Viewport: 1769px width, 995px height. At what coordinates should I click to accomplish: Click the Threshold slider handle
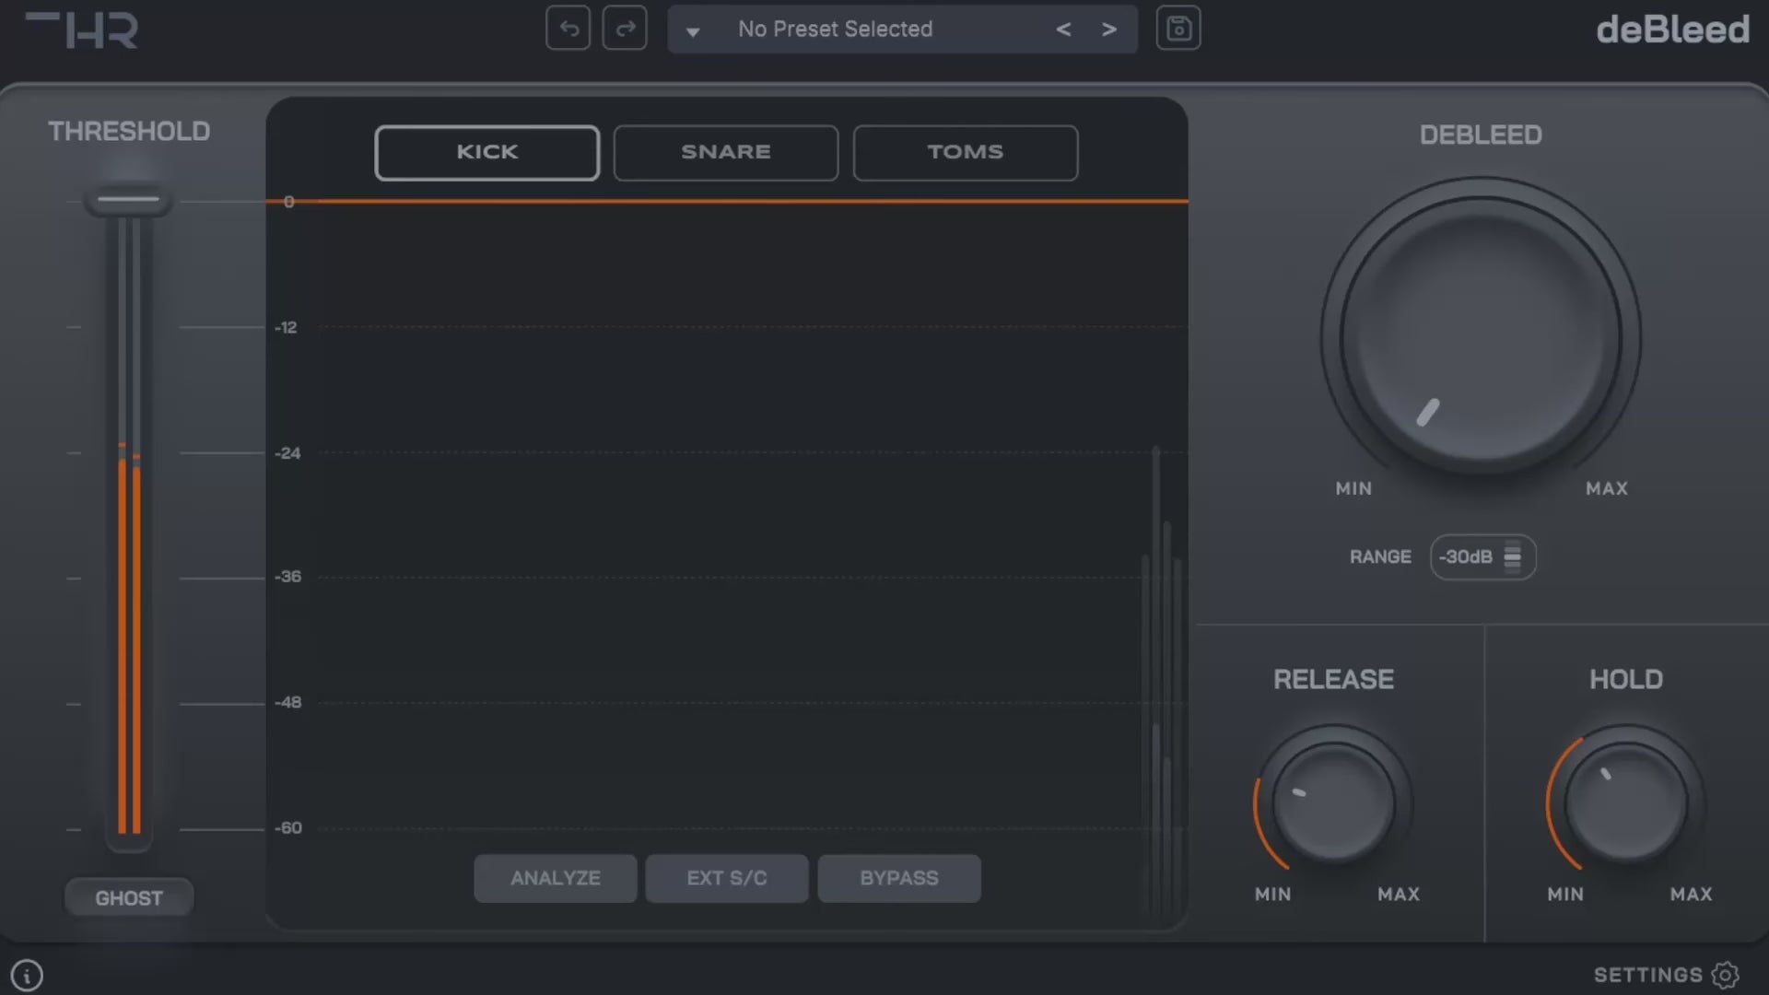pyautogui.click(x=129, y=200)
